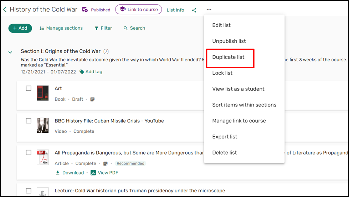This screenshot has width=349, height=197.
Task: Select the checkbox for the Art book
Action: (x=29, y=88)
